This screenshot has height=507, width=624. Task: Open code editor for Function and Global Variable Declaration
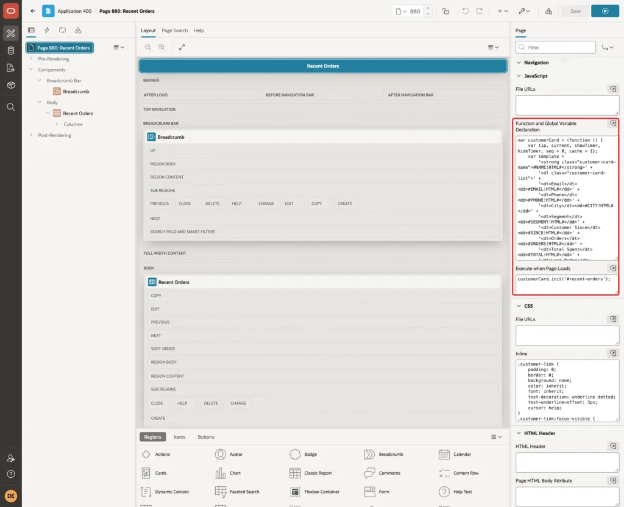613,123
